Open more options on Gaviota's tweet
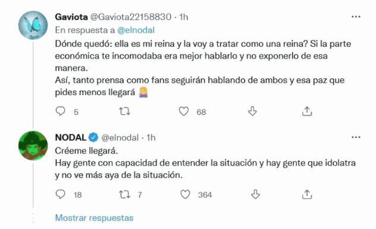 (x=356, y=17)
